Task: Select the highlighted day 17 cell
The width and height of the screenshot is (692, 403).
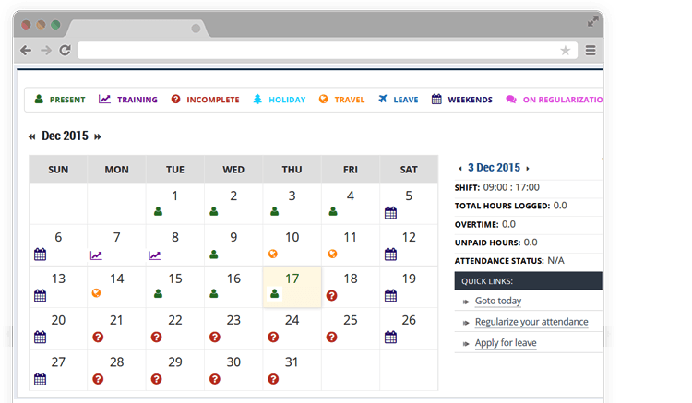Action: pos(292,286)
